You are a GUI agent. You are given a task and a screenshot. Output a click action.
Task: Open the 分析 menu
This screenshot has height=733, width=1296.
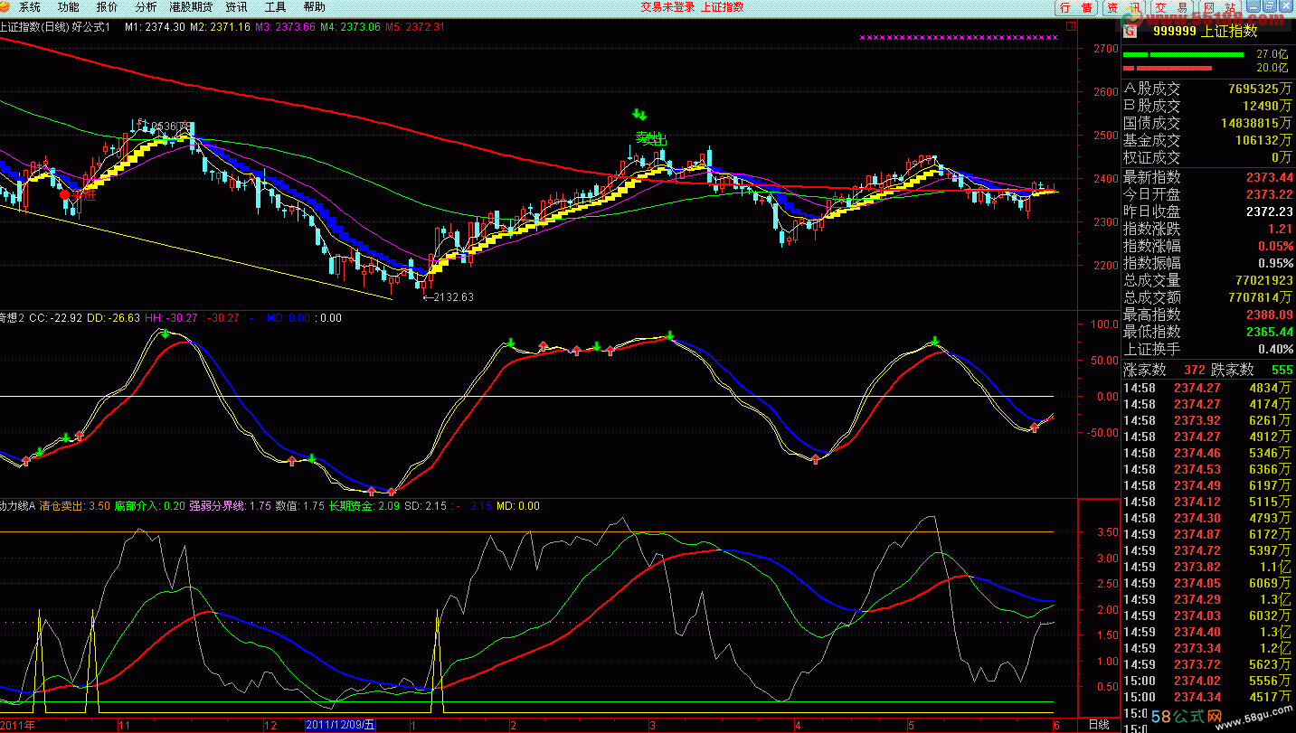coord(146,7)
